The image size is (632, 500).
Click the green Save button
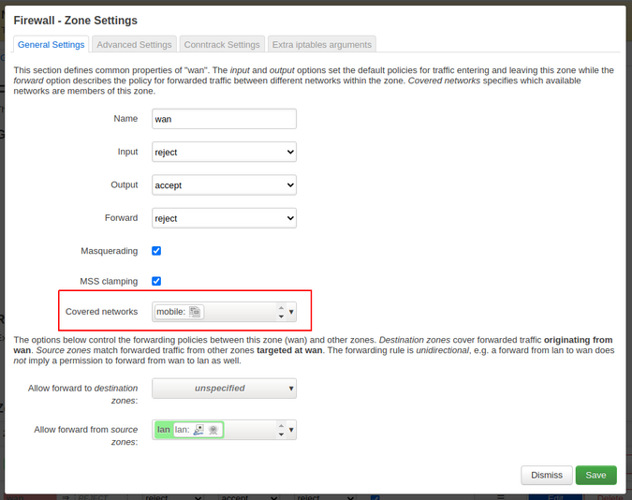595,475
